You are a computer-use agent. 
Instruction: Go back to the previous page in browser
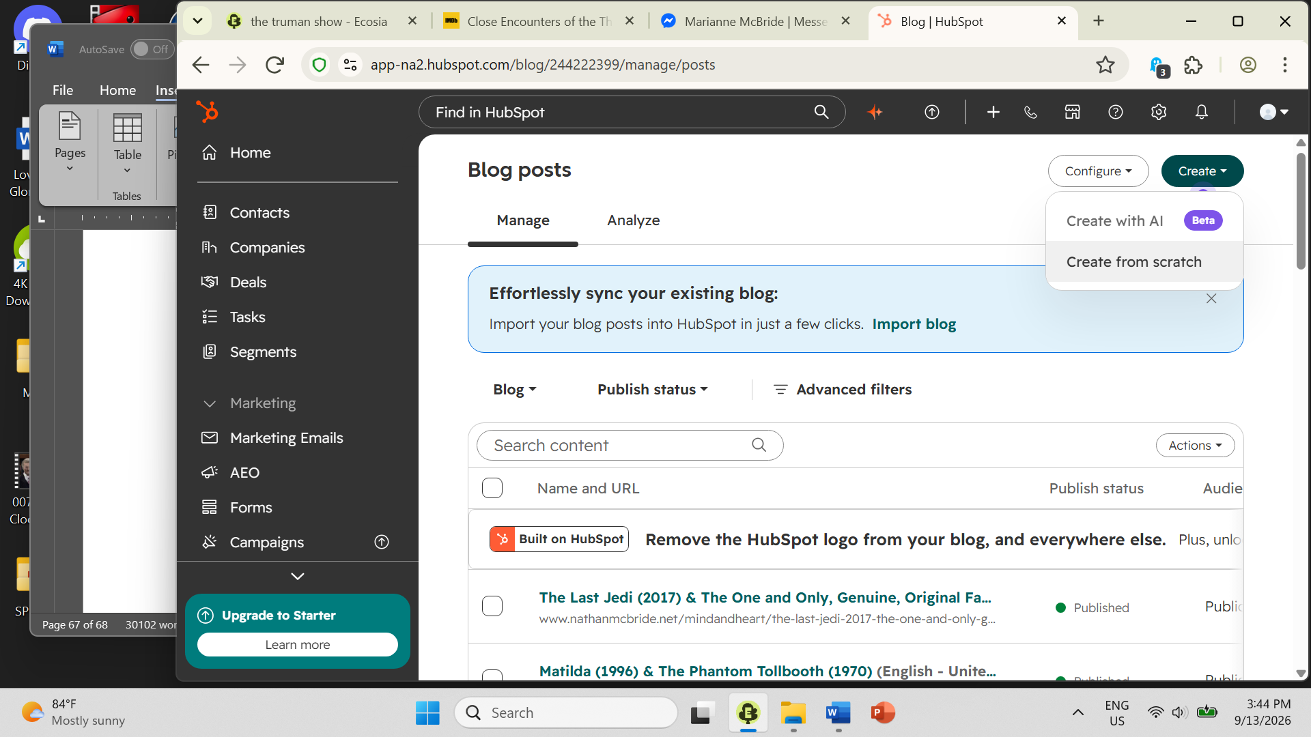[x=201, y=65]
